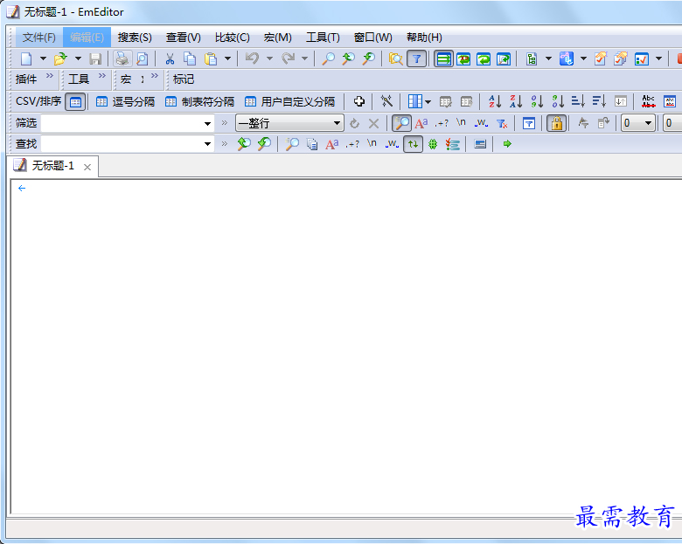Image resolution: width=682 pixels, height=544 pixels.
Task: Open the 工具(T) menu
Action: pyautogui.click(x=323, y=38)
